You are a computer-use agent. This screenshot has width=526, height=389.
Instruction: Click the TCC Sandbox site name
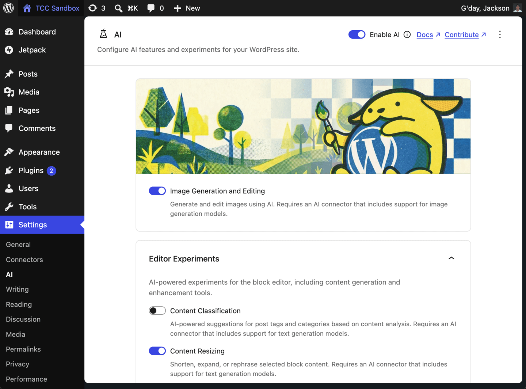coord(57,8)
